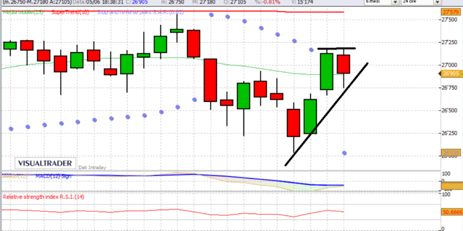The image size is (463, 231).
Task: Select the tallest red candlestick in the chart
Action: click(210, 80)
